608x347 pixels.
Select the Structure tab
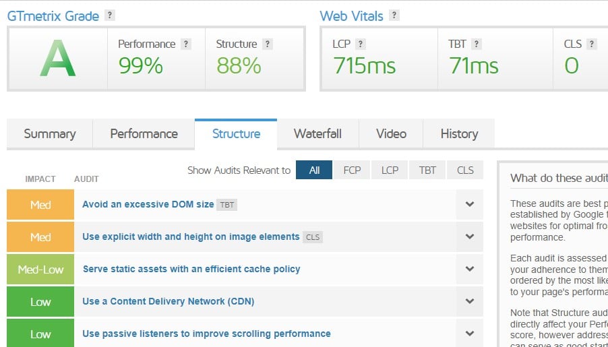pos(236,134)
